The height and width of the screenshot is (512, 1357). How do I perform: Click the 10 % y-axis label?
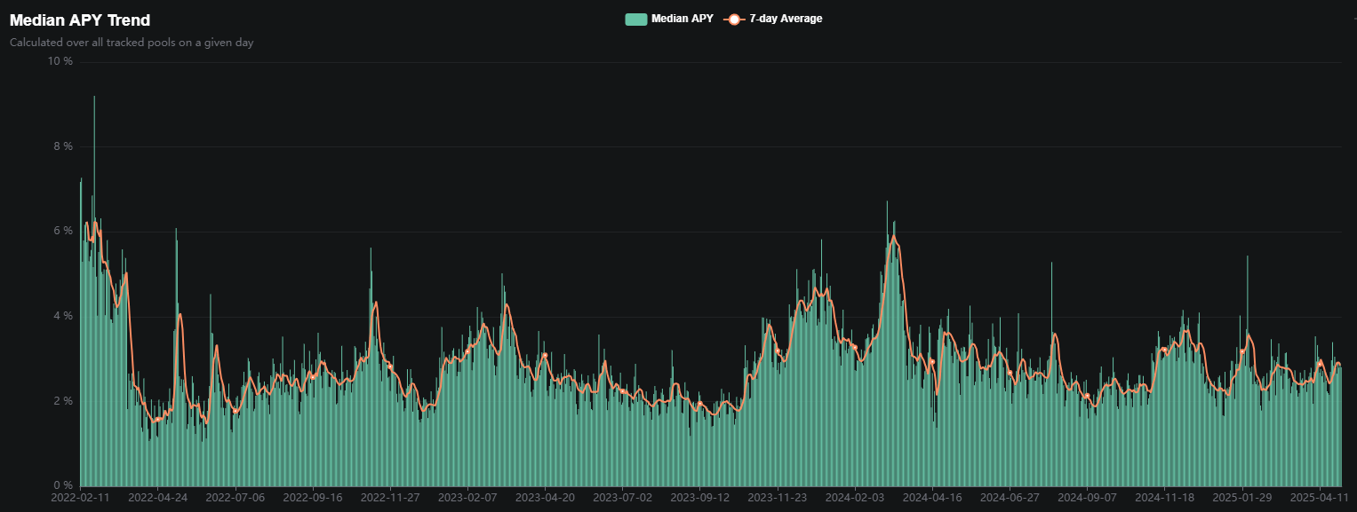tap(60, 61)
